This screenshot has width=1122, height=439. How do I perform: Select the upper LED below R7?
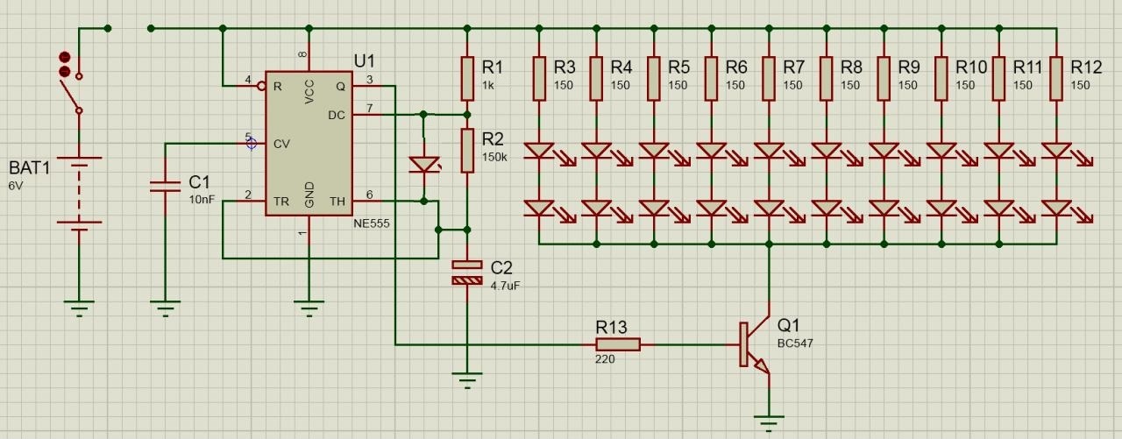(x=769, y=151)
